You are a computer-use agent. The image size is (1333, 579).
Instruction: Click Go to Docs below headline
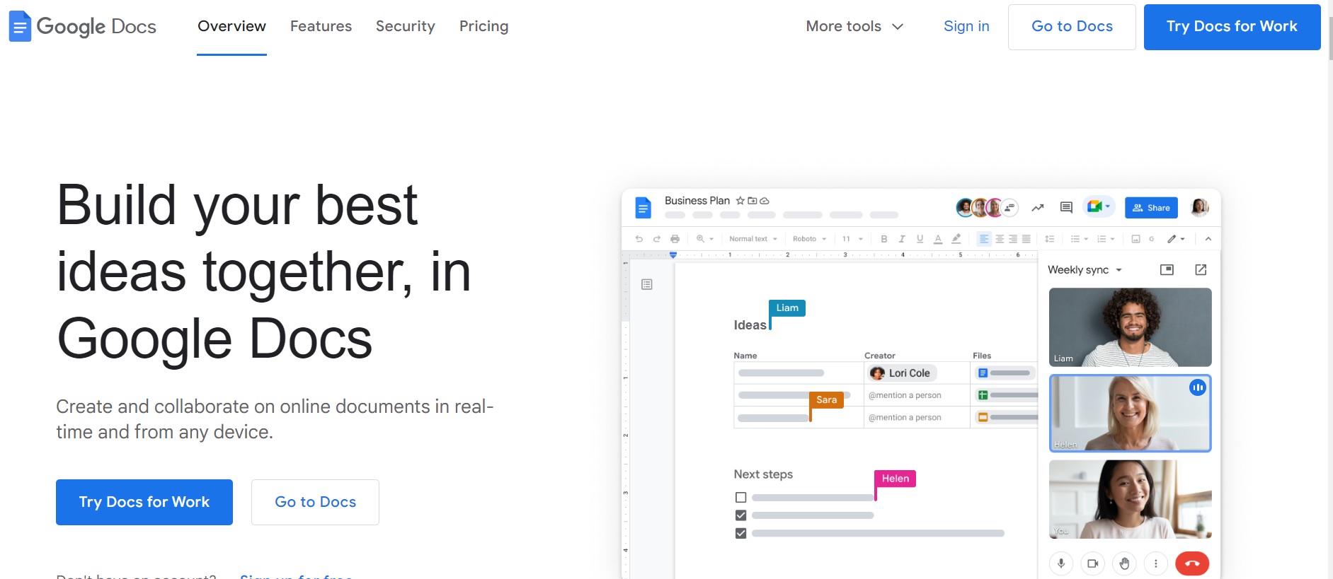[x=315, y=502]
